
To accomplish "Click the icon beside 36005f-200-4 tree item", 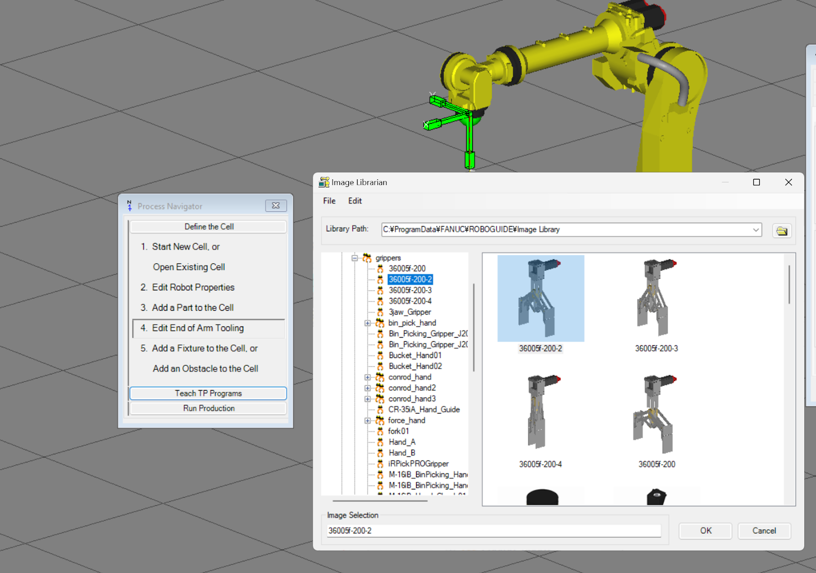I will point(380,301).
